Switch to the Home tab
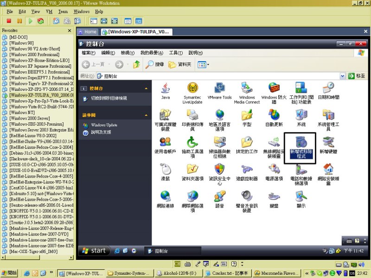Screen dimensions: 371x278 (88, 32)
